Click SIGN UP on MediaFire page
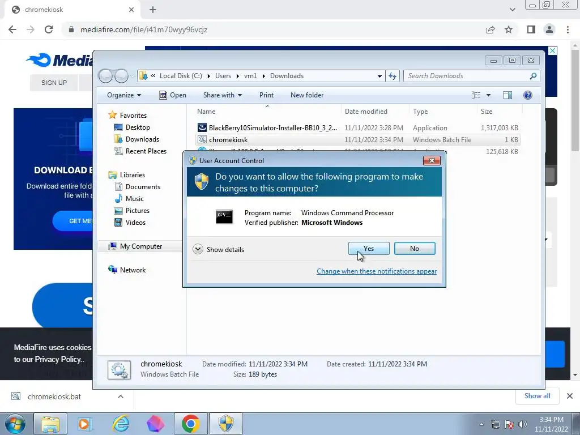 pyautogui.click(x=54, y=83)
